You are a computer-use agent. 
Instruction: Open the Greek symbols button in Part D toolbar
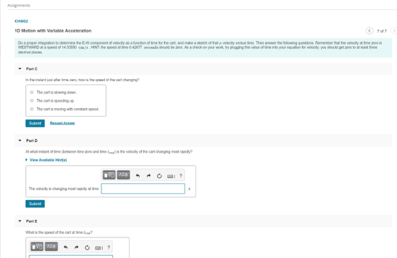click(123, 175)
